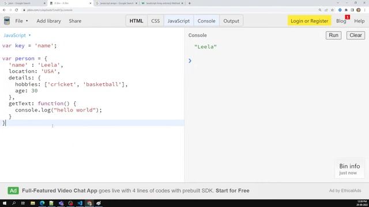This screenshot has height=207, width=369.
Task: Open the Windows Start menu
Action: [x=5, y=203]
